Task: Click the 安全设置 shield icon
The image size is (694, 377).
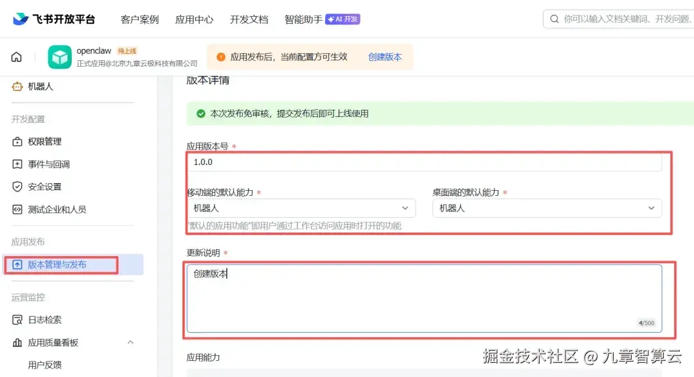Action: tap(17, 187)
